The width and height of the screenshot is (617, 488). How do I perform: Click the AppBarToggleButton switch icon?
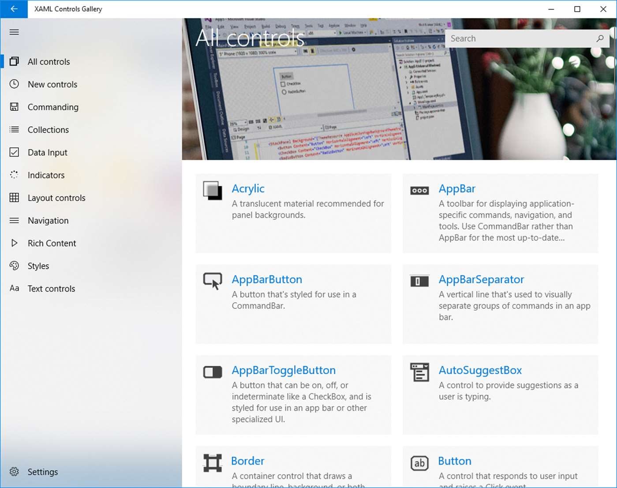213,372
